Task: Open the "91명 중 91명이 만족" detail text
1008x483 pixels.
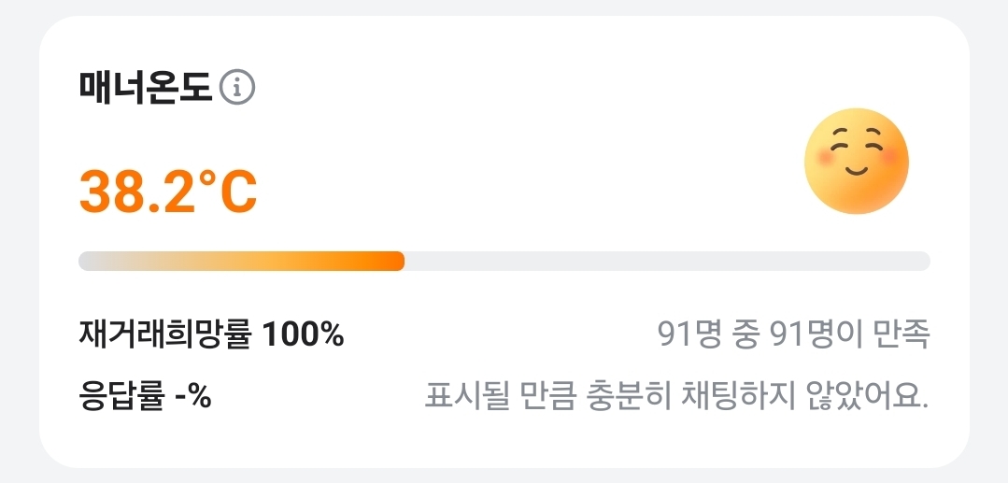Action: (793, 334)
